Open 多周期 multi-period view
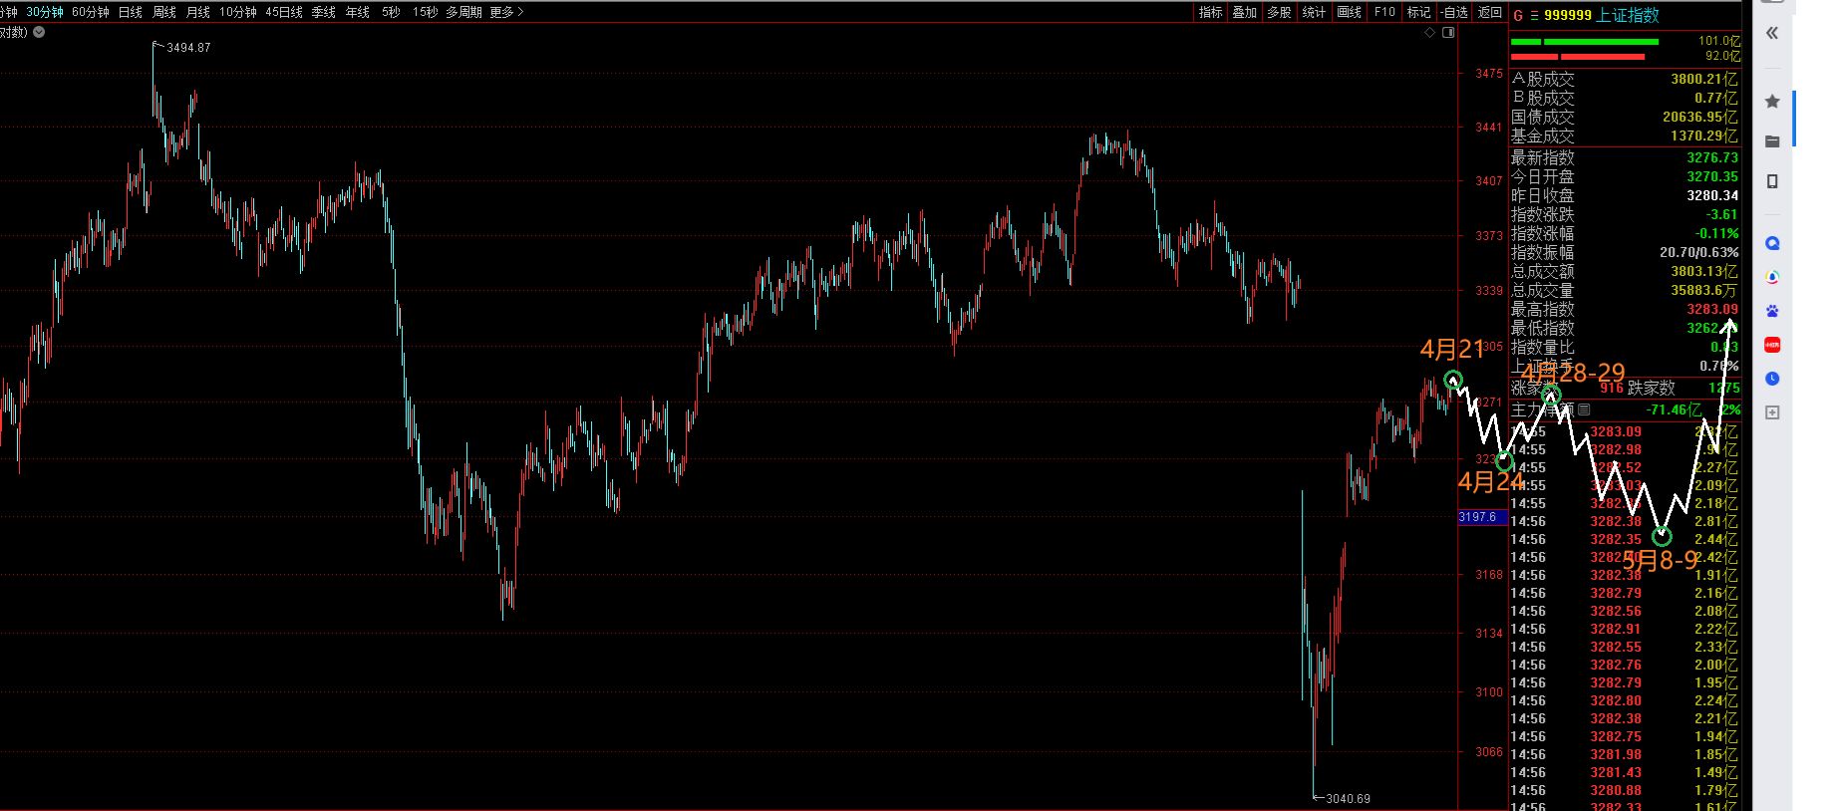The height and width of the screenshot is (811, 1828). click(x=463, y=12)
